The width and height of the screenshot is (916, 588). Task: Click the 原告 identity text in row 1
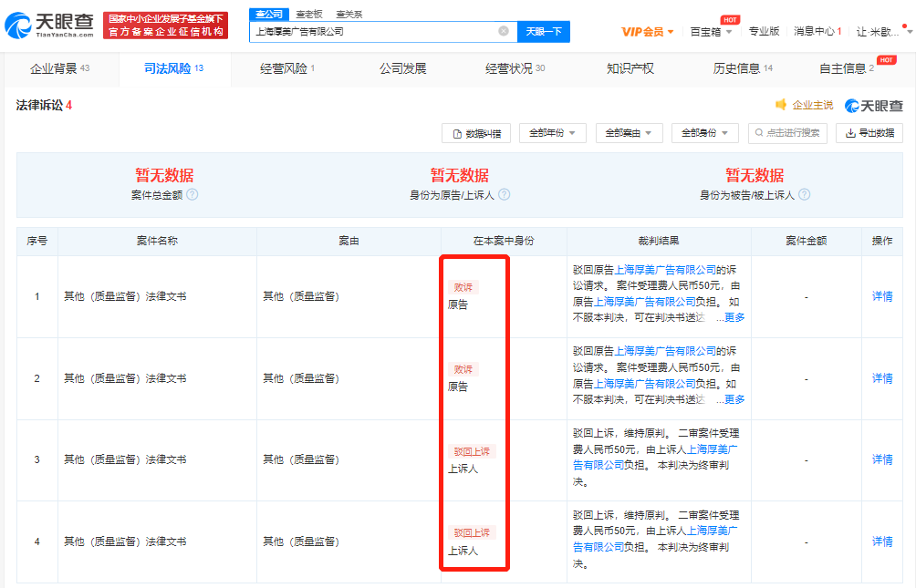tap(458, 304)
